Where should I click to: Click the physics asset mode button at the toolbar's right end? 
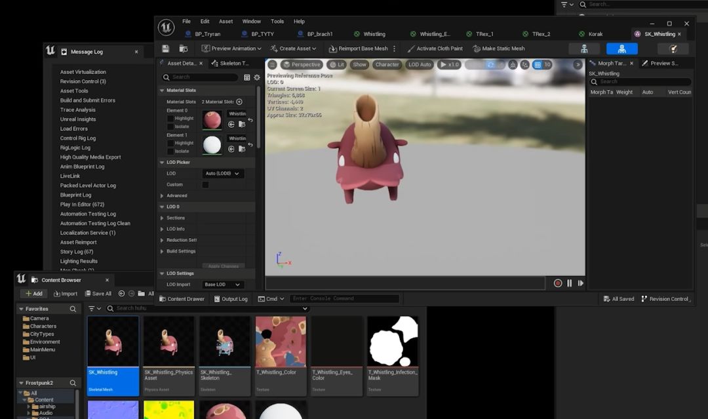click(x=673, y=49)
